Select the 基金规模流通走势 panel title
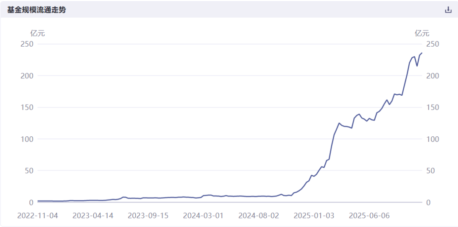 (x=36, y=10)
